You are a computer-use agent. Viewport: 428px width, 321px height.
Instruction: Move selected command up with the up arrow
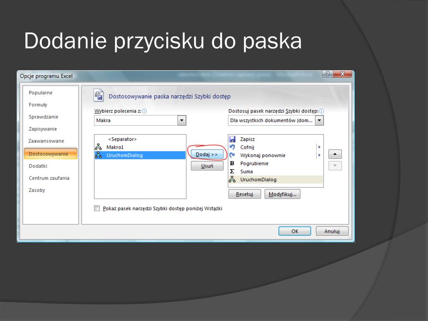point(335,154)
